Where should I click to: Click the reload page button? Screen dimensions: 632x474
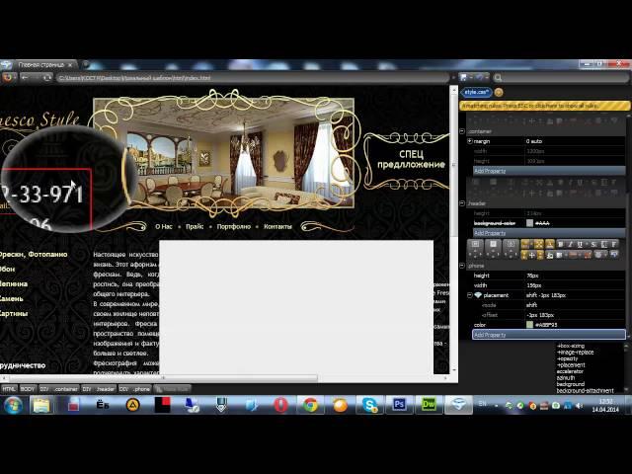tap(47, 77)
